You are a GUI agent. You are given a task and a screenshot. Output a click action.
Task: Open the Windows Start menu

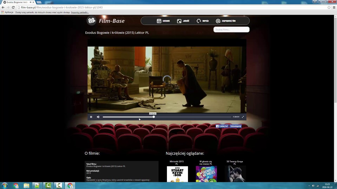click(x=4, y=186)
